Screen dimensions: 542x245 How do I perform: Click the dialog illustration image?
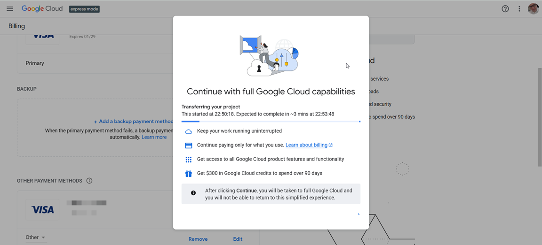tap(269, 55)
